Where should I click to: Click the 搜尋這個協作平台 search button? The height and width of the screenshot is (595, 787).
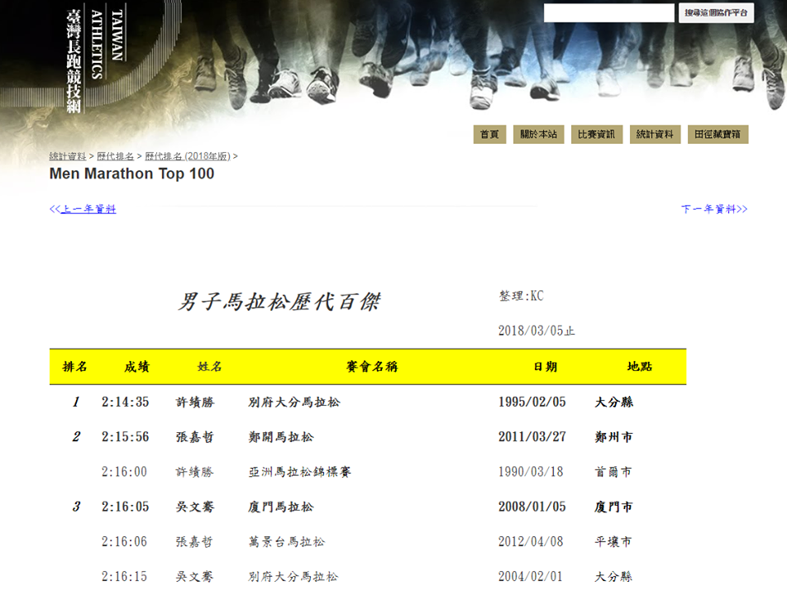coord(716,12)
